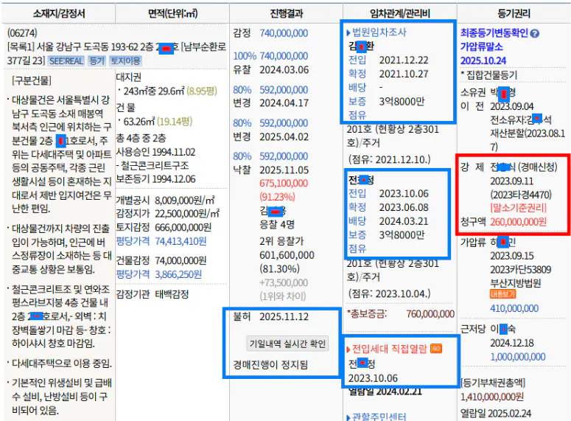Click the 등기 badge under the address
This screenshot has width=571, height=421.
pyautogui.click(x=97, y=60)
